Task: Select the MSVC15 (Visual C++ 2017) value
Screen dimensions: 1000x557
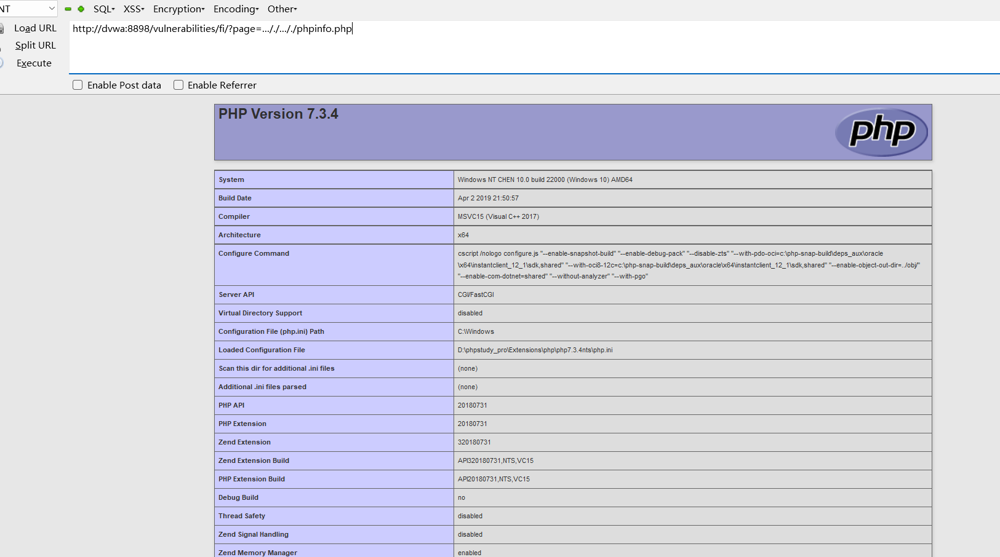Action: [x=498, y=216]
